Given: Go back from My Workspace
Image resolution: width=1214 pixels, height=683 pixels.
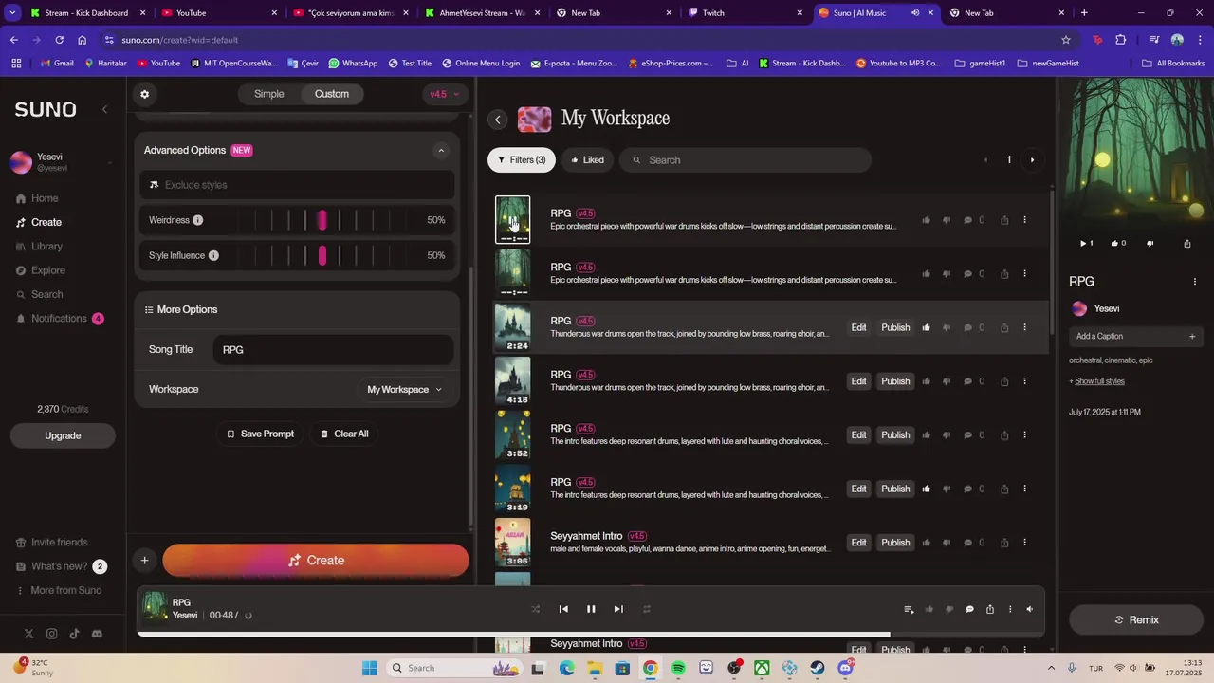Looking at the screenshot, I should [x=498, y=120].
